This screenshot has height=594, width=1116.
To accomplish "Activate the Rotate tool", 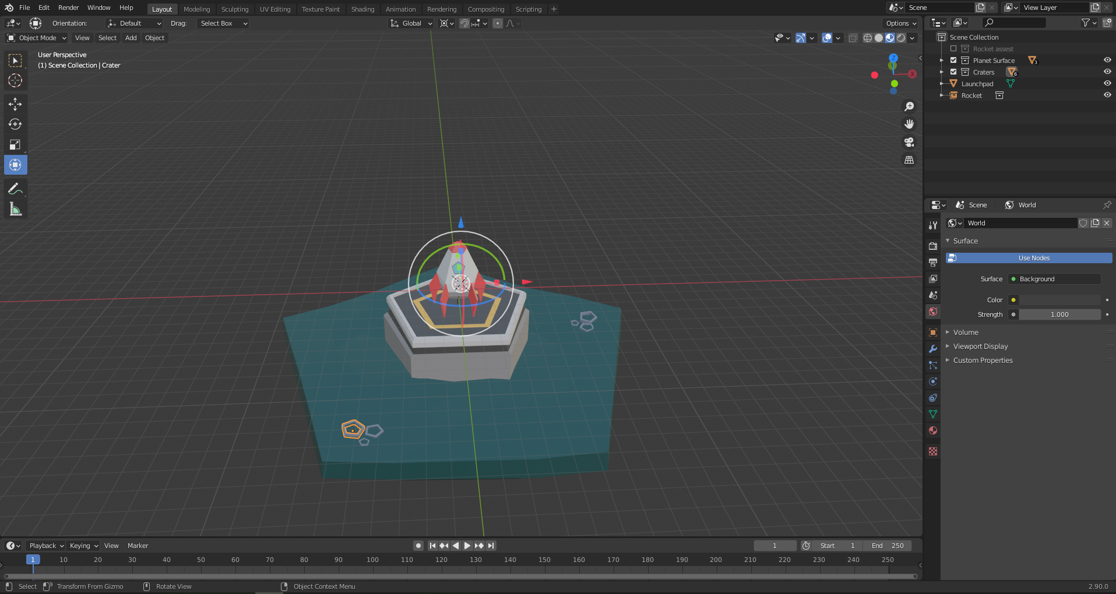I will [x=15, y=124].
